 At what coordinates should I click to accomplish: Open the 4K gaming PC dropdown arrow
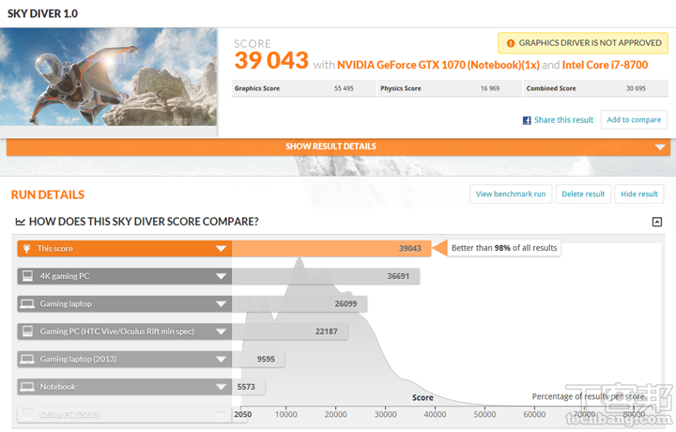(x=221, y=276)
